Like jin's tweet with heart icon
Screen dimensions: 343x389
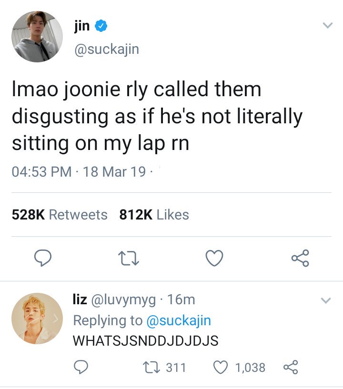tap(214, 258)
